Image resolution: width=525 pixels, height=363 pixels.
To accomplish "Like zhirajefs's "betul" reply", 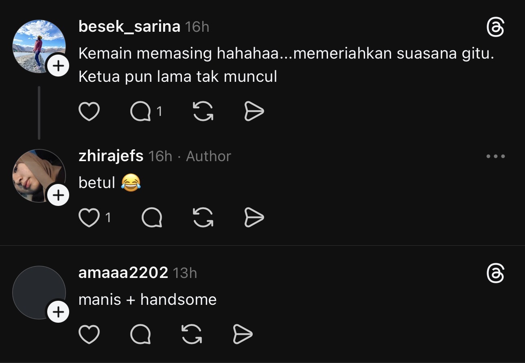I will tap(89, 218).
